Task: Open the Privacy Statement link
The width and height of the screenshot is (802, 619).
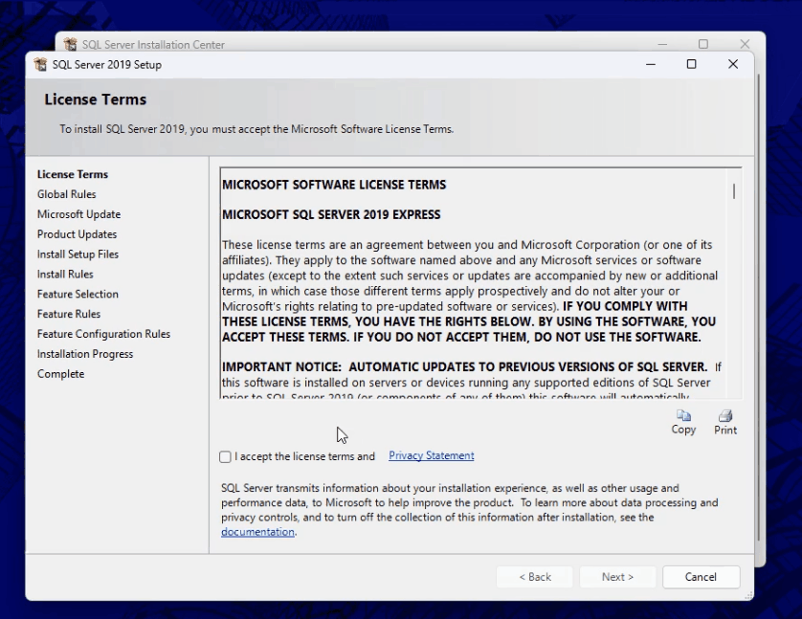Action: tap(431, 456)
